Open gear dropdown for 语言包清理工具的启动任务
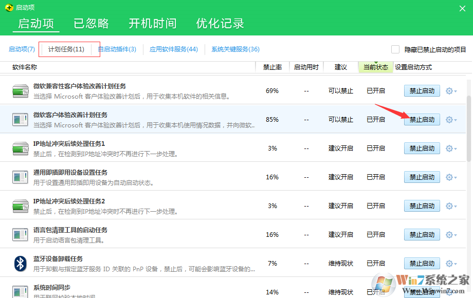 451,235
